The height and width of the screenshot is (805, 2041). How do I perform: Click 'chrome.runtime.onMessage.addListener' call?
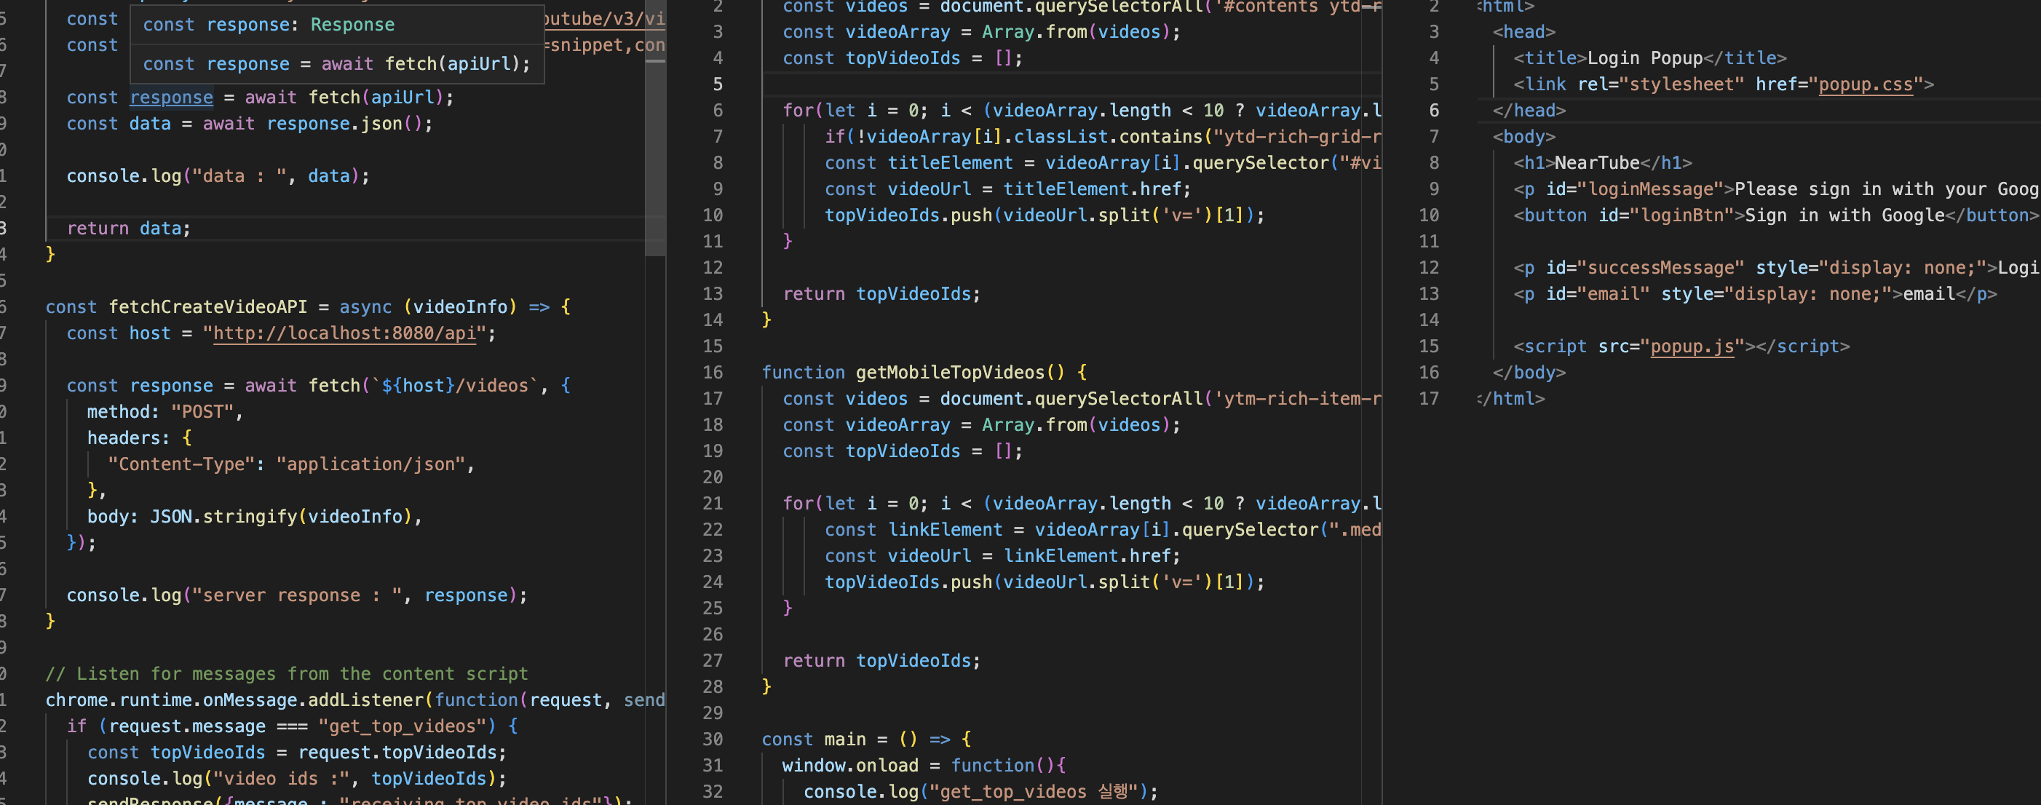235,700
